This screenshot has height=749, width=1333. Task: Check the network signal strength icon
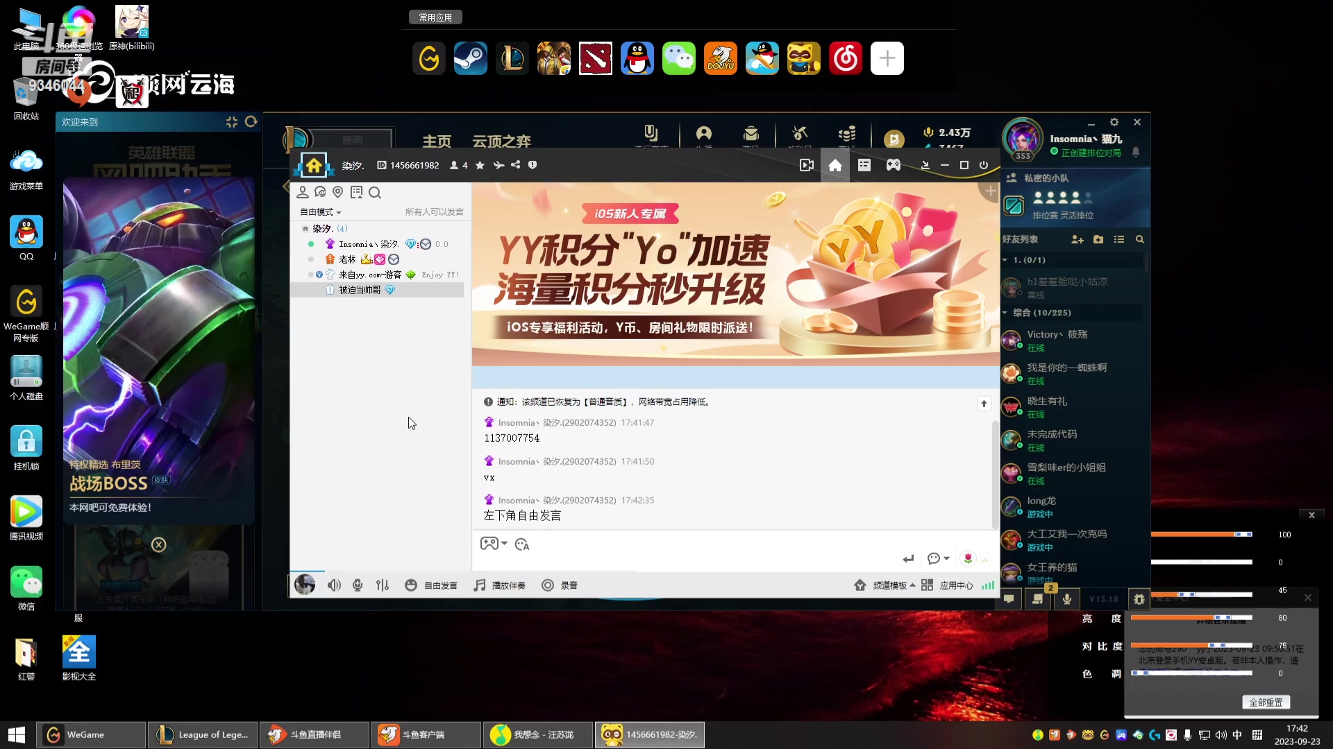point(988,585)
